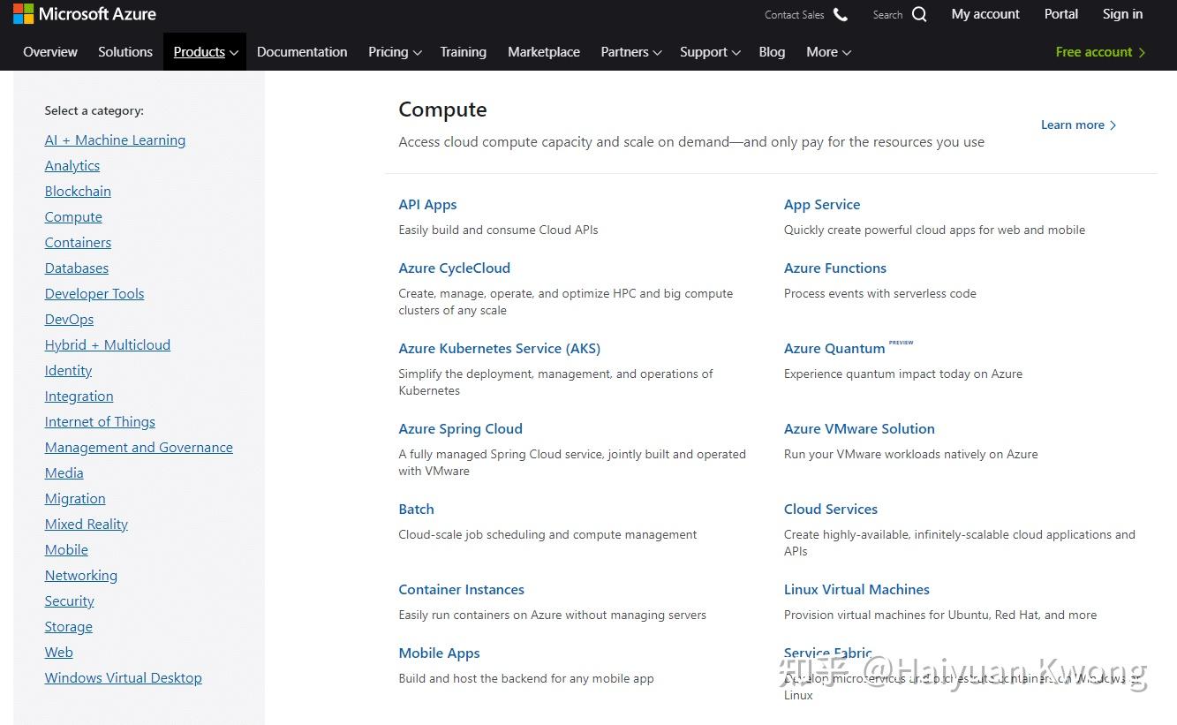This screenshot has height=725, width=1177.
Task: Select AI + Machine Learning category
Action: pos(115,140)
